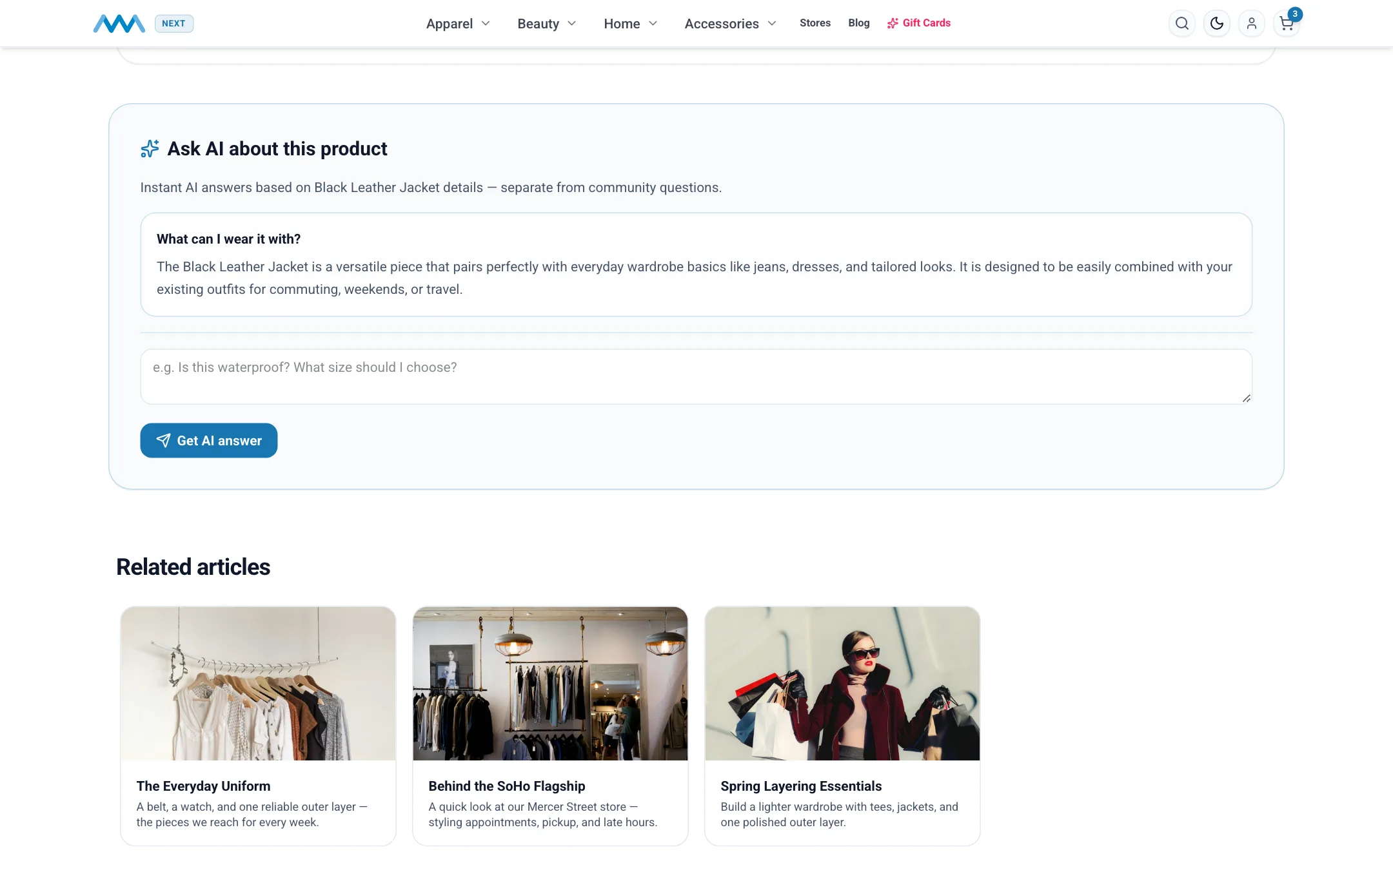The height and width of the screenshot is (870, 1393).
Task: Expand the Home dropdown chevron
Action: 653,24
